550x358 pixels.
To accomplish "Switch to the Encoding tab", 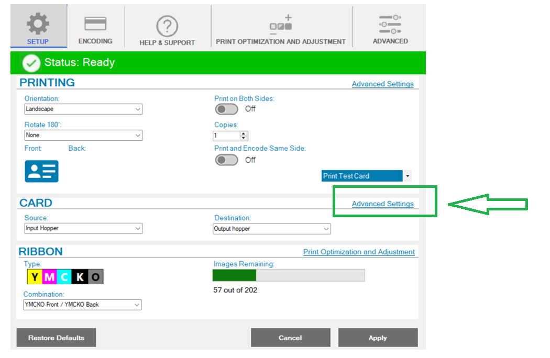I will [95, 26].
